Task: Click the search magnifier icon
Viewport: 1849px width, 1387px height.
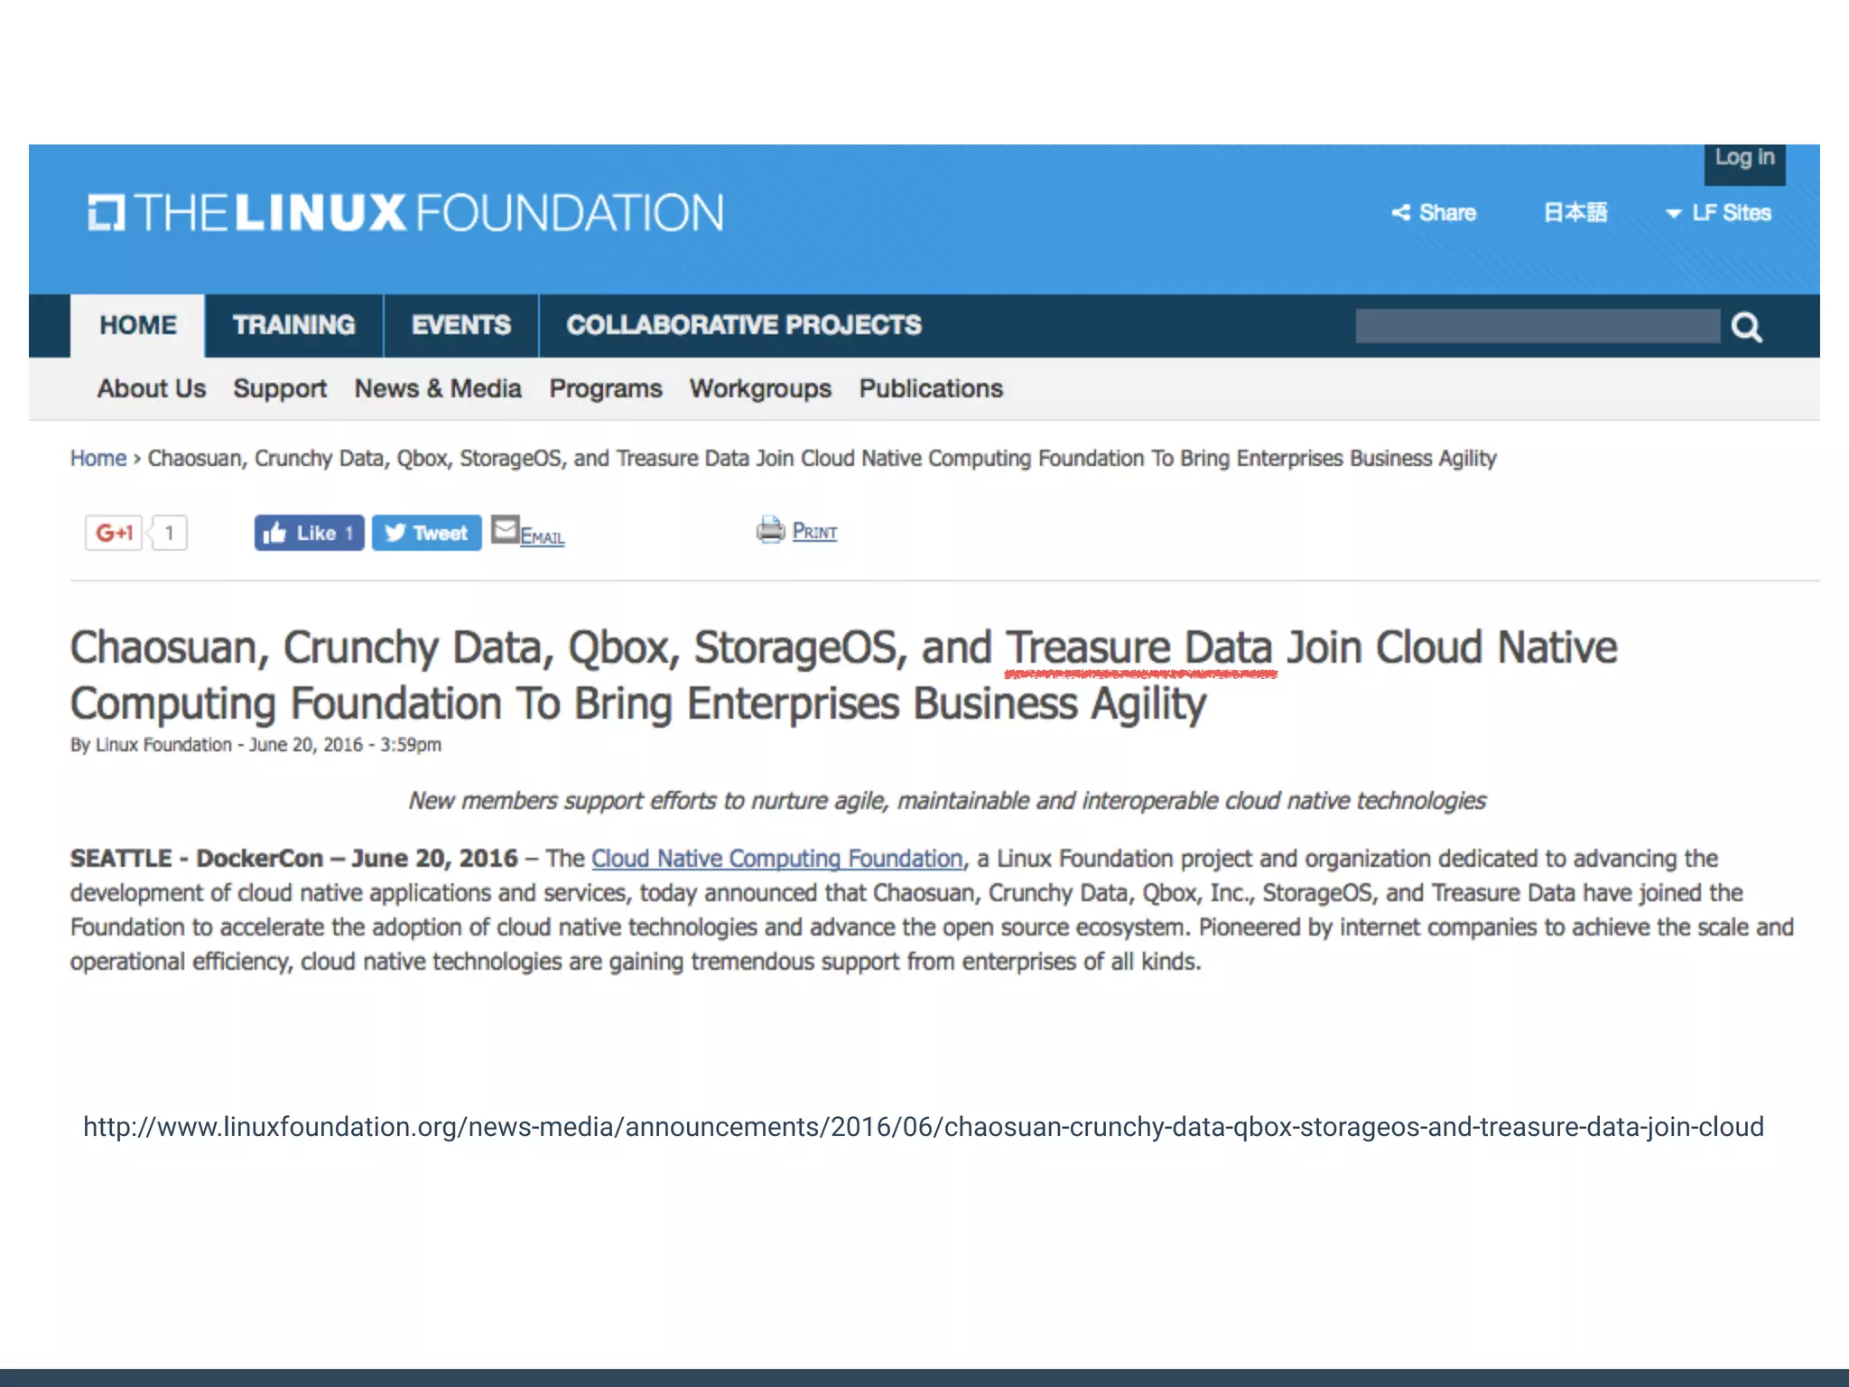Action: point(1747,327)
